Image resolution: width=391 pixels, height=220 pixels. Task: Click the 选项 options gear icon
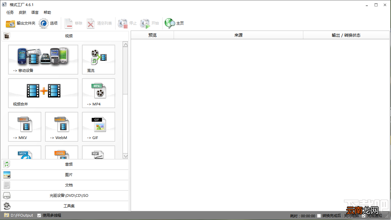coord(44,23)
